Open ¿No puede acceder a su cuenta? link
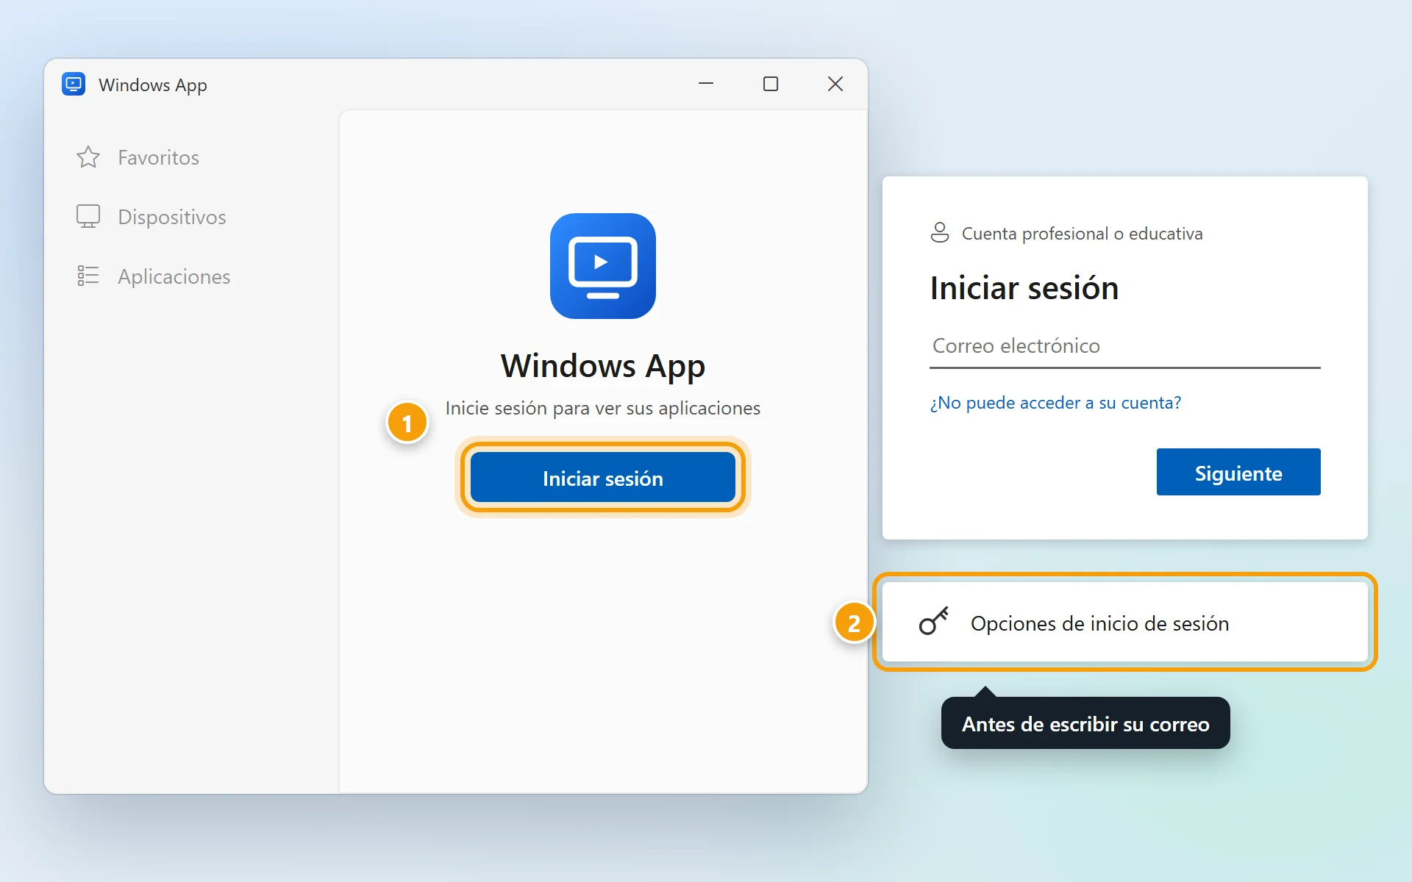 click(1055, 403)
